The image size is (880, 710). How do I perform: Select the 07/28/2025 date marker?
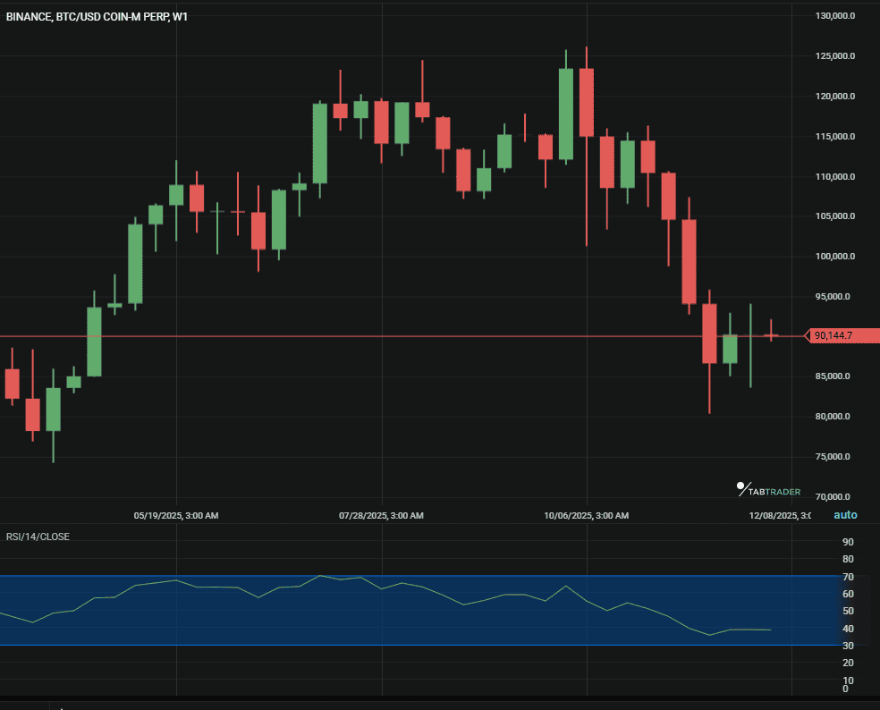click(381, 516)
